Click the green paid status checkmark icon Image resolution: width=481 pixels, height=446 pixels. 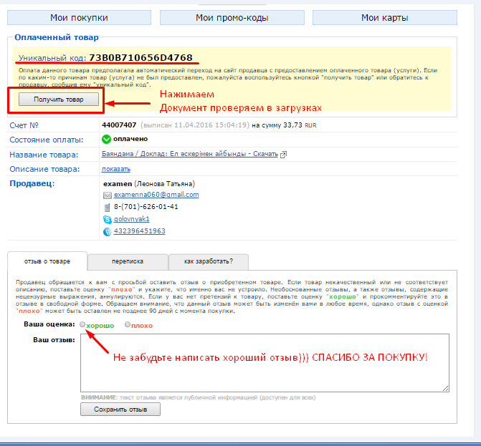[108, 139]
